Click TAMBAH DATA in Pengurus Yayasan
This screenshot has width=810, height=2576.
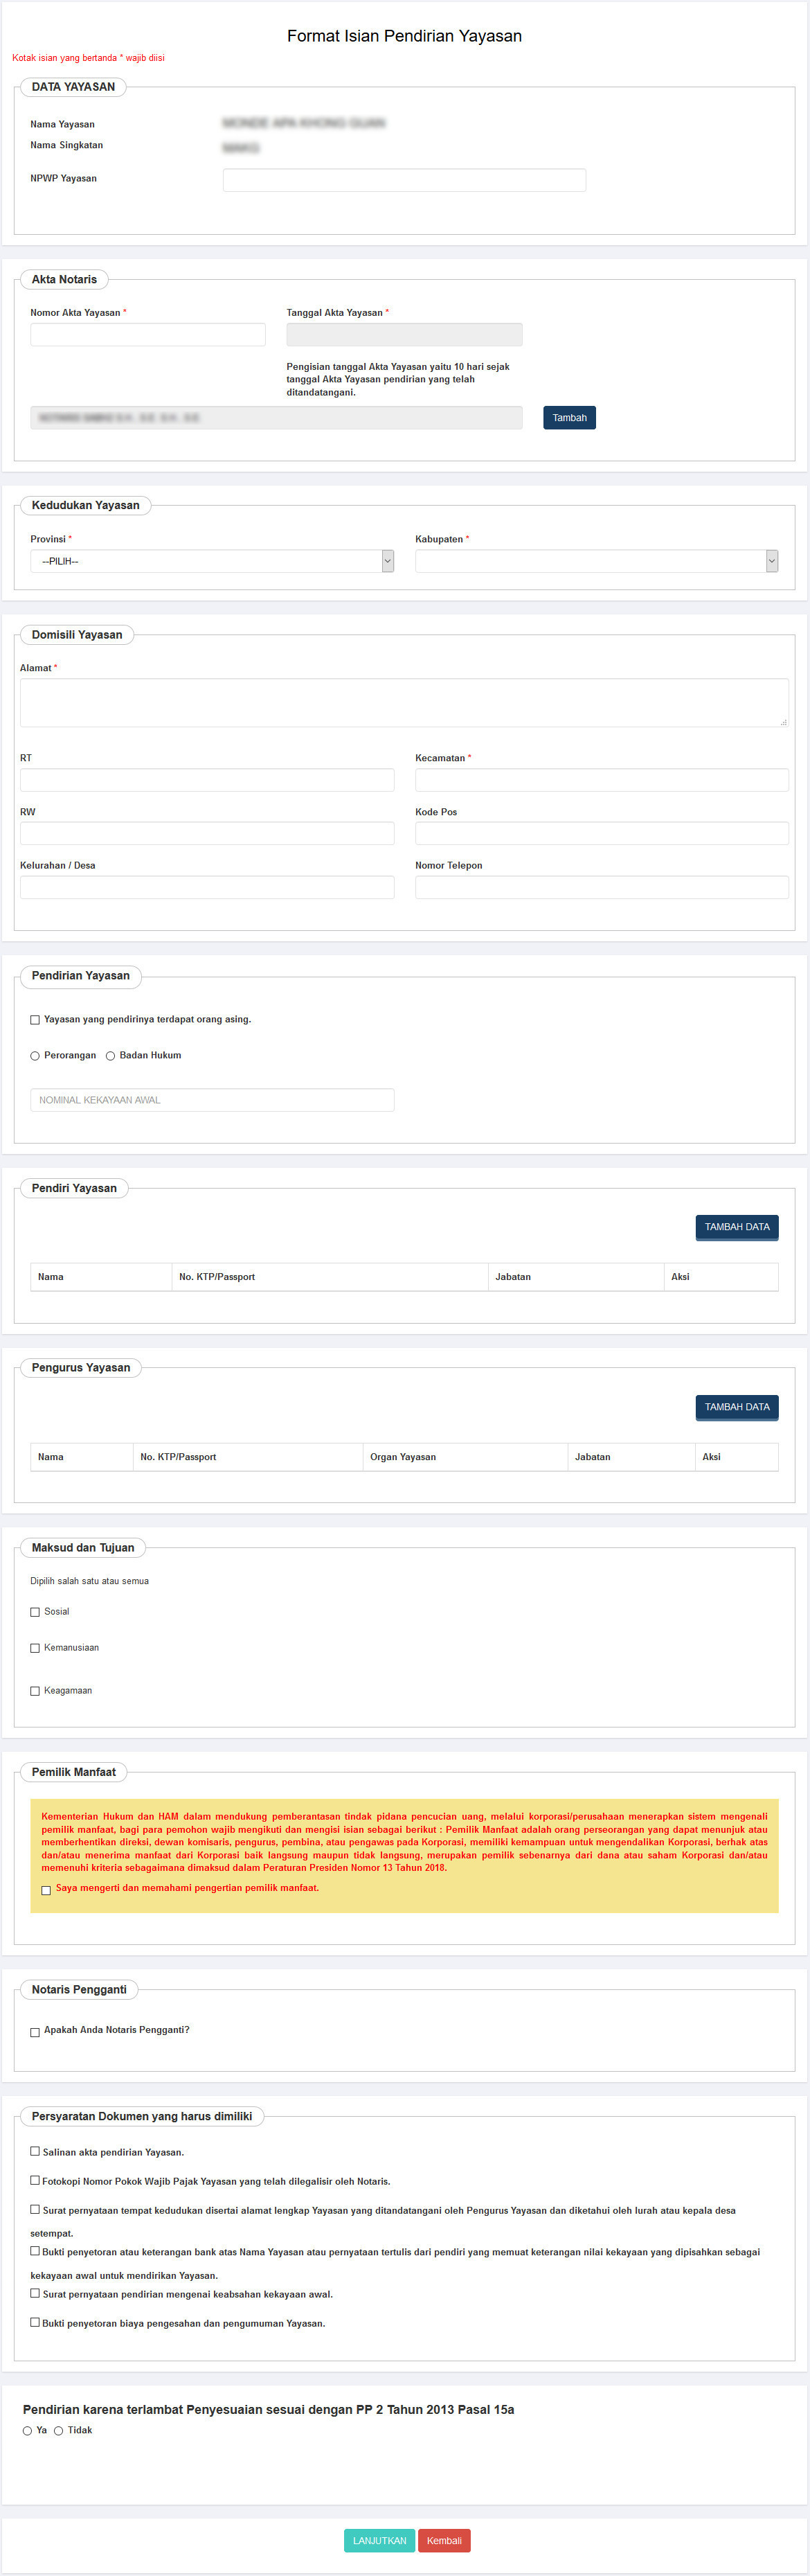tap(736, 1407)
